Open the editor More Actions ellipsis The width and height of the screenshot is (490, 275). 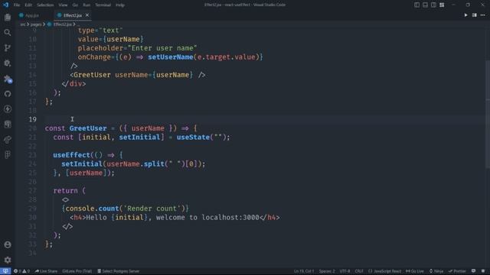pyautogui.click(x=483, y=15)
